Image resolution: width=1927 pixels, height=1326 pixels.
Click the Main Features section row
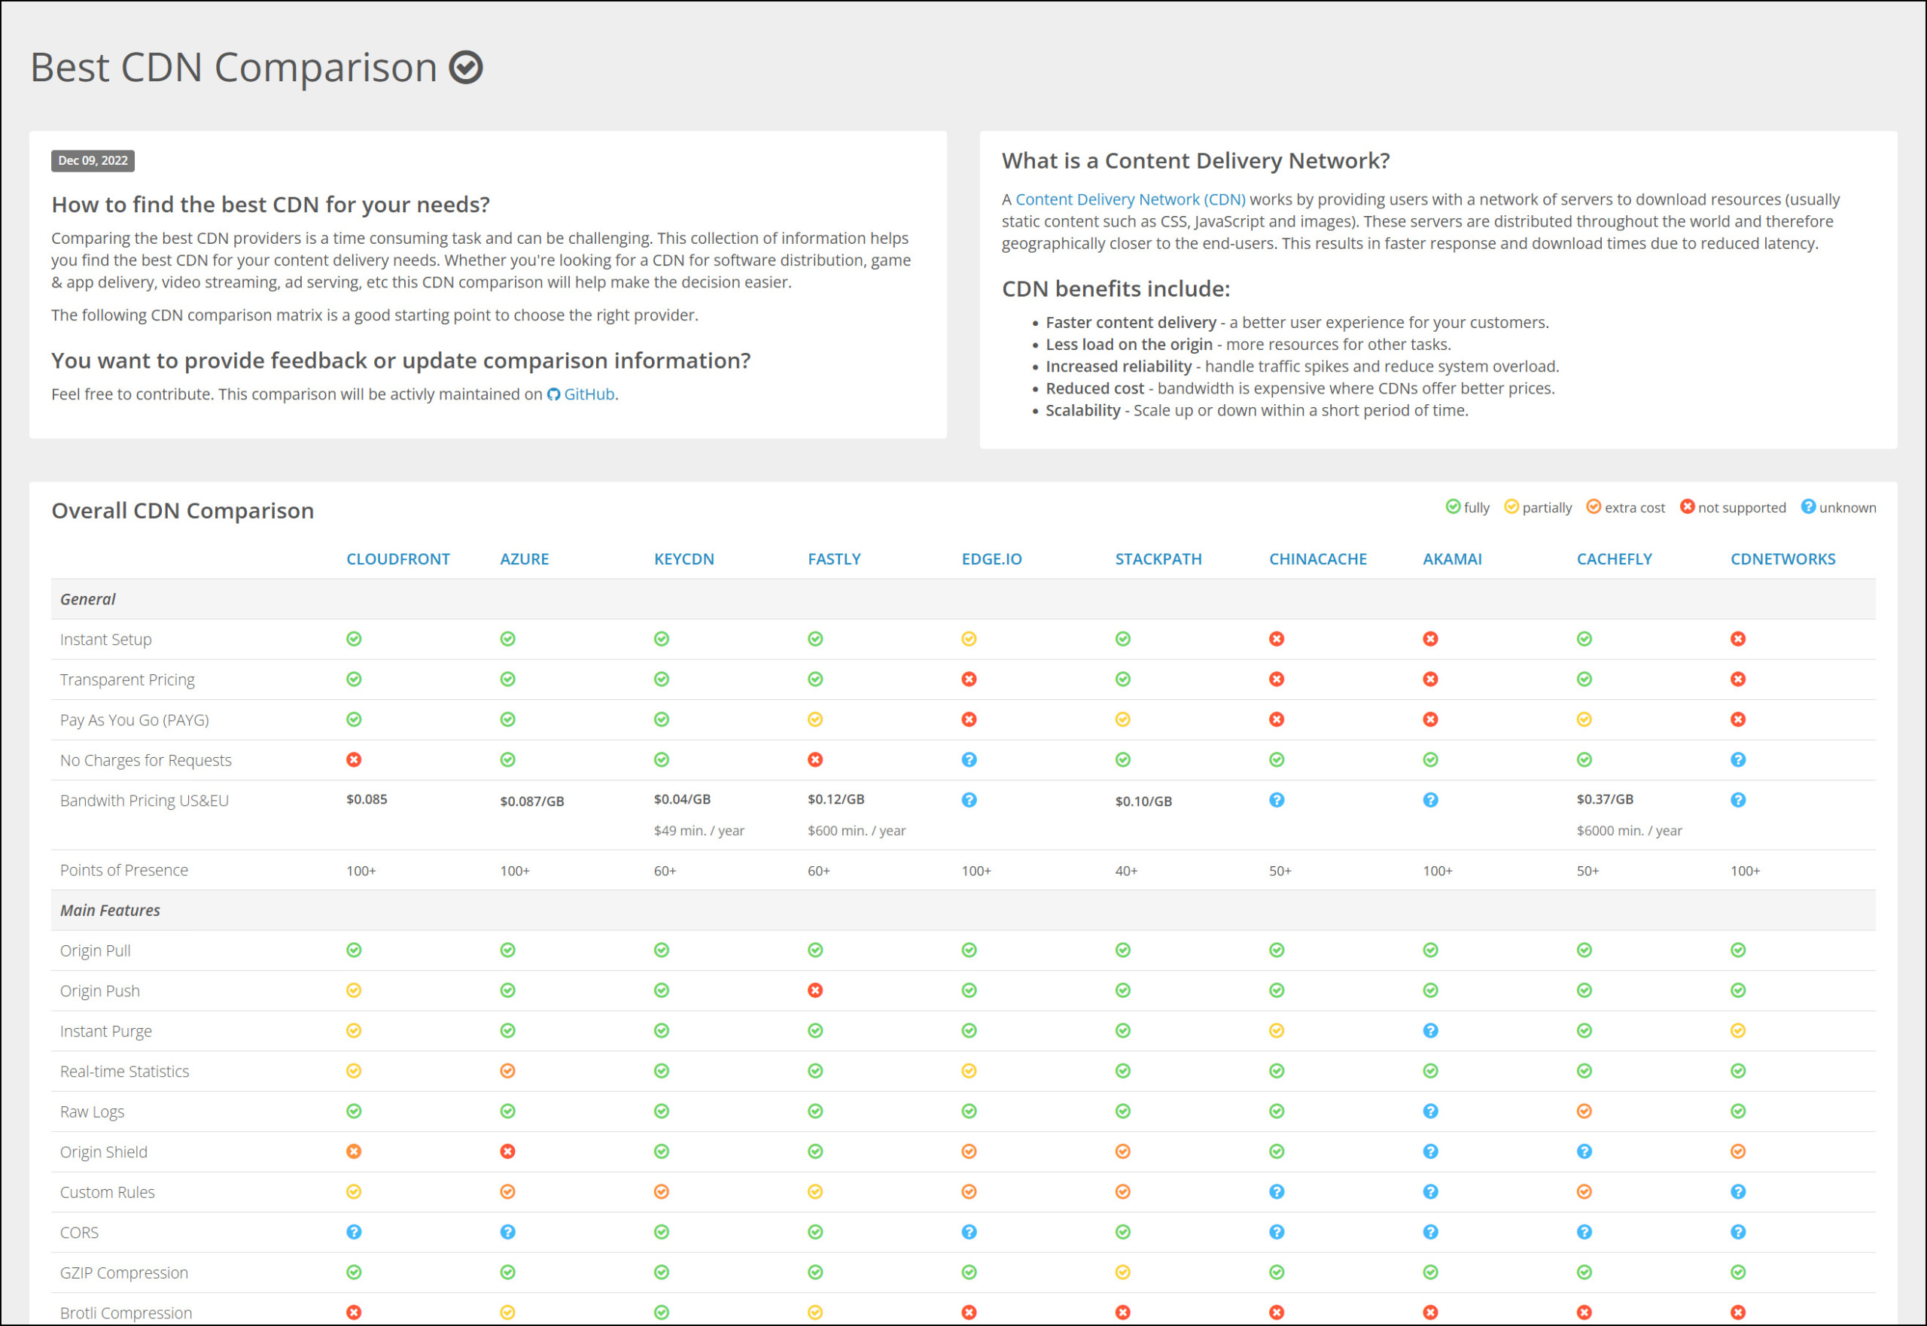963,911
